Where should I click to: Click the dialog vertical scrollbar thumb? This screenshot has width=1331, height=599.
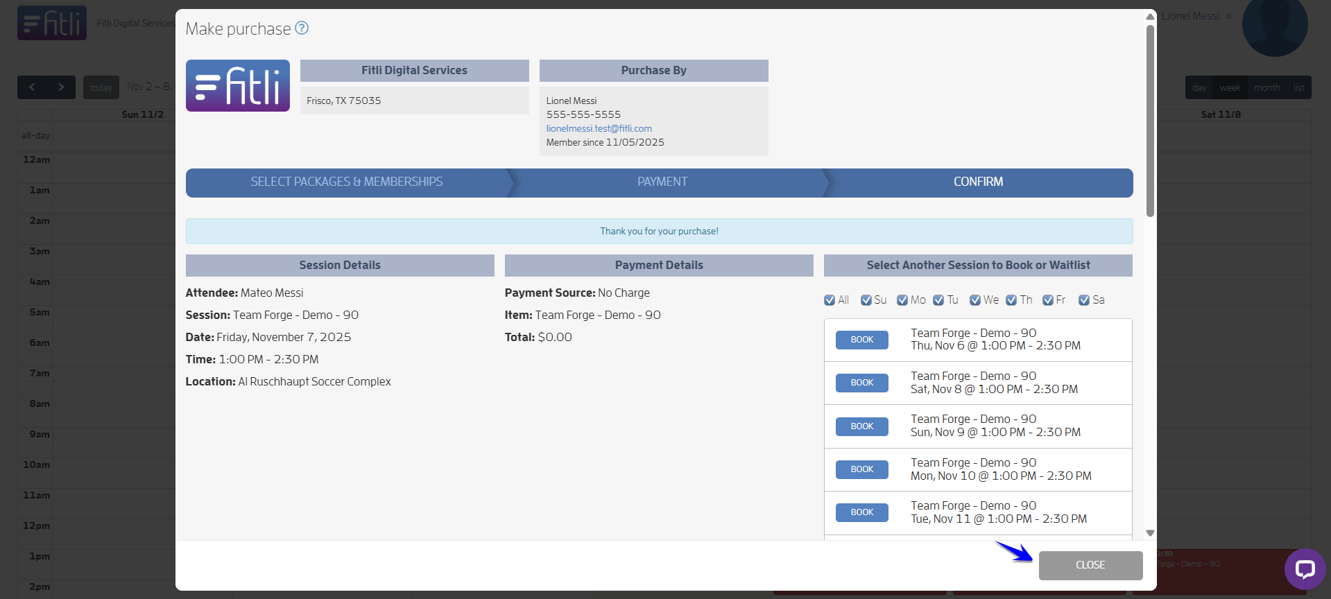point(1150,121)
